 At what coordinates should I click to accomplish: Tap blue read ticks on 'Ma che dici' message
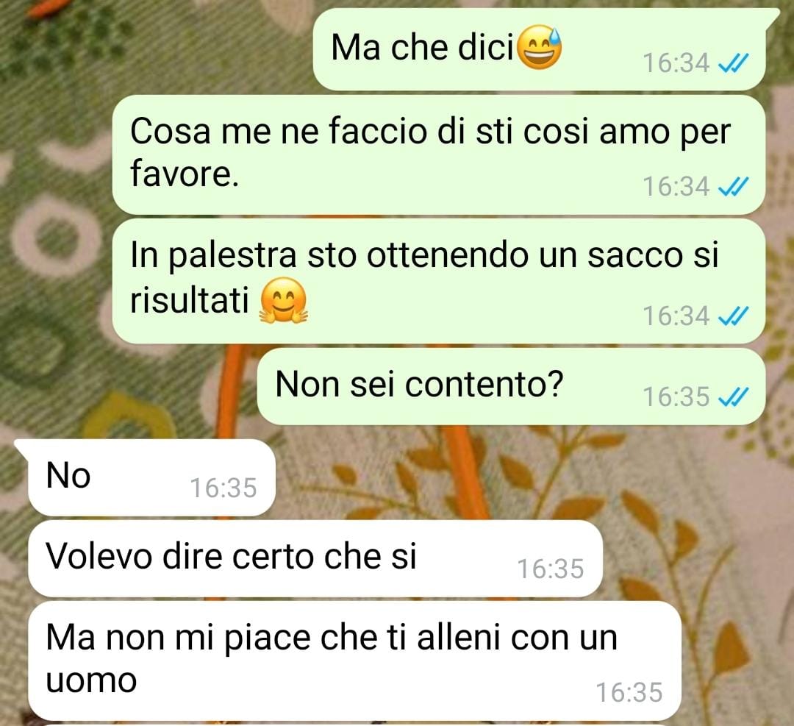pyautogui.click(x=734, y=64)
